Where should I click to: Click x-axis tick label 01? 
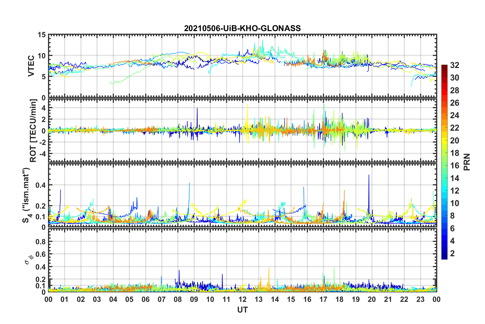click(x=65, y=299)
